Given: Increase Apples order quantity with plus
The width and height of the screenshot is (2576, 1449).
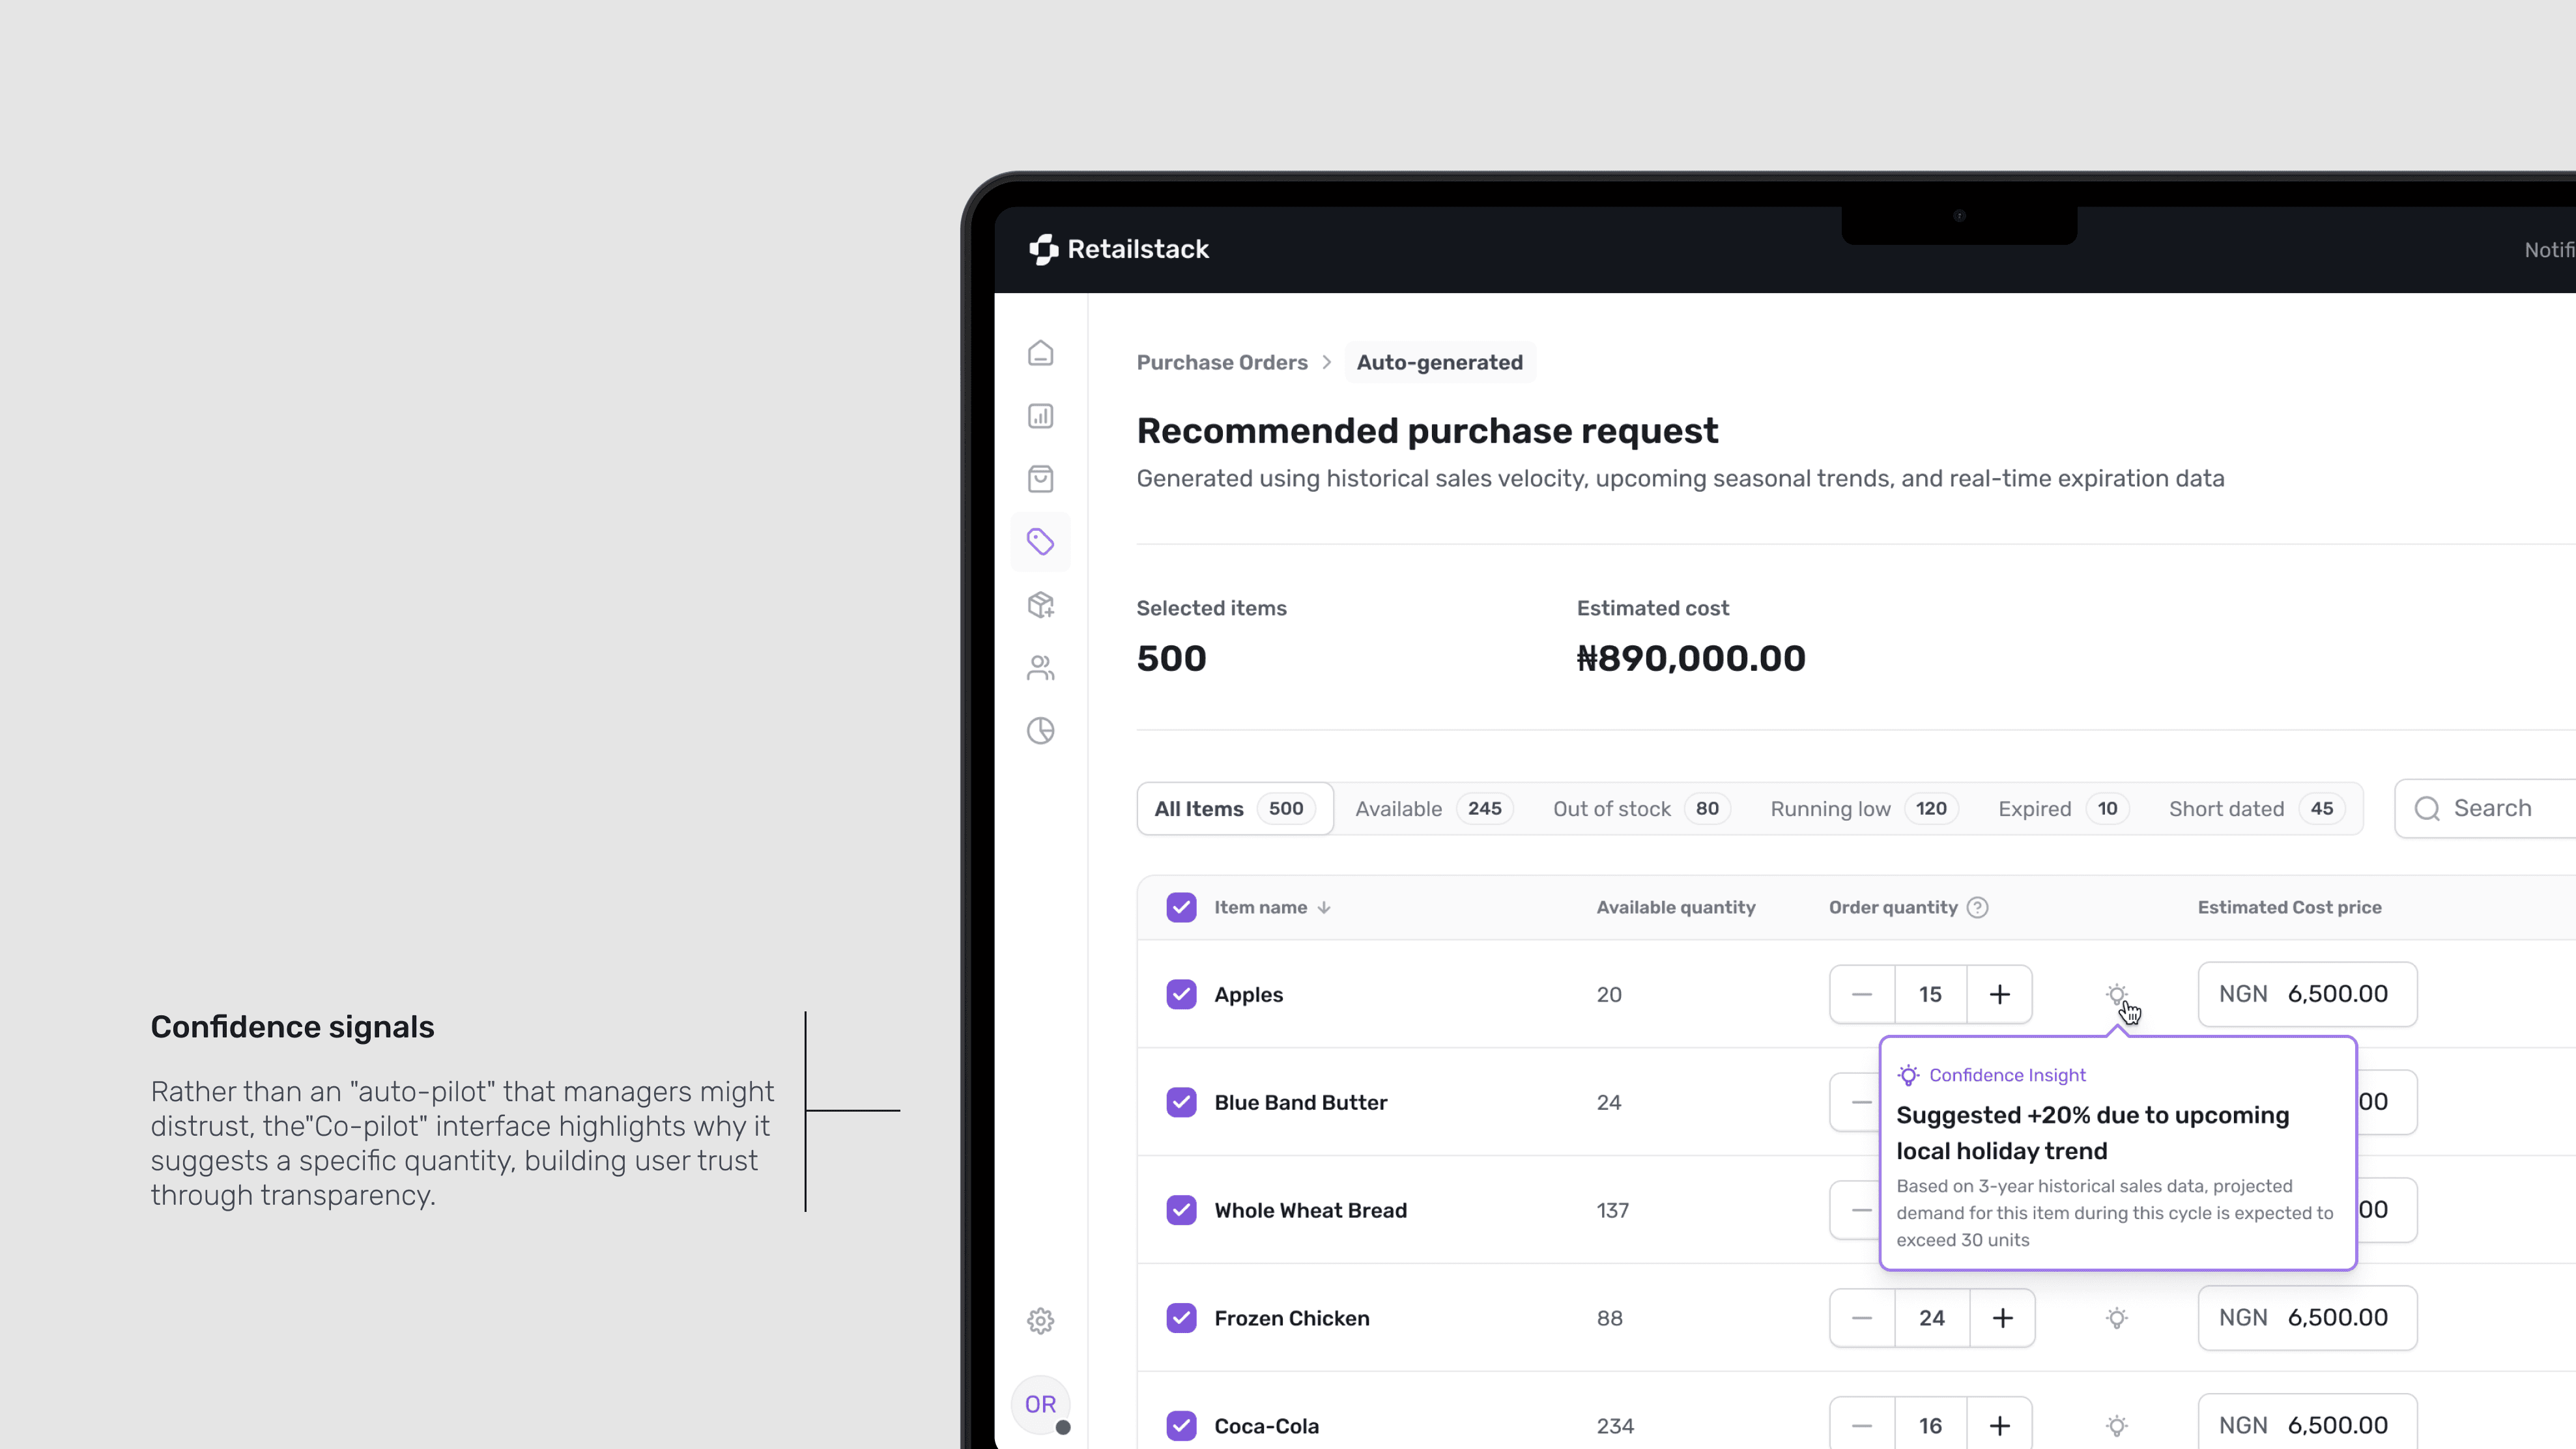Looking at the screenshot, I should [x=1999, y=994].
